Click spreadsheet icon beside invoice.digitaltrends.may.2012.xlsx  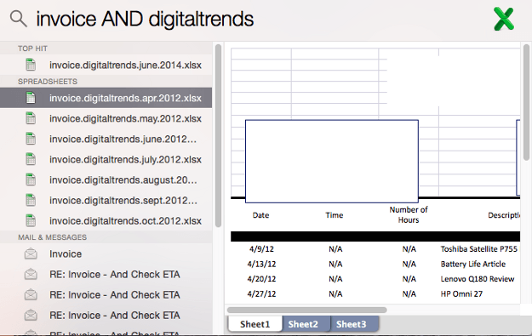pyautogui.click(x=31, y=118)
